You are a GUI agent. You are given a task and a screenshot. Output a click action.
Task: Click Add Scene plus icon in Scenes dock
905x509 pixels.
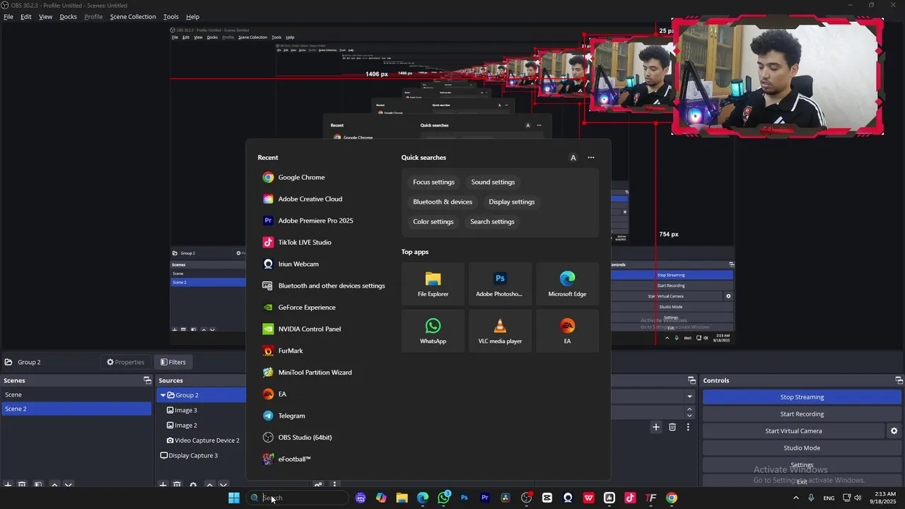[8, 485]
